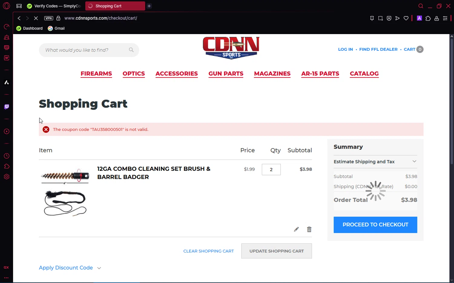Image resolution: width=454 pixels, height=283 pixels.
Task: Open the MAGAZINES menu
Action: pyautogui.click(x=272, y=74)
